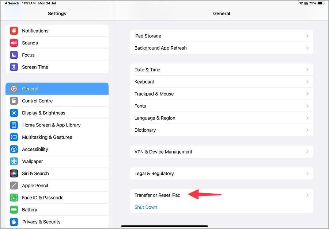The image size is (329, 229).
Task: Open Notifications settings
Action: pos(57,31)
